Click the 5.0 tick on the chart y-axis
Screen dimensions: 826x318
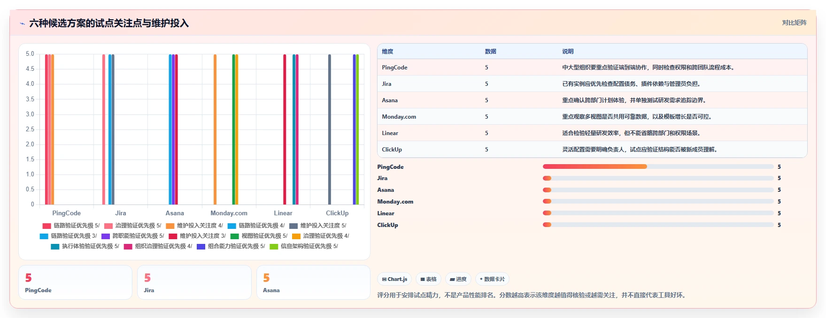click(30, 54)
